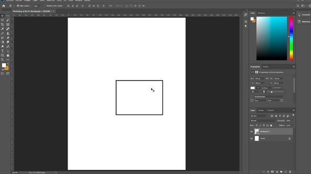Click the hue spectrum slider in Color panel
This screenshot has width=311, height=174.
pyautogui.click(x=292, y=39)
